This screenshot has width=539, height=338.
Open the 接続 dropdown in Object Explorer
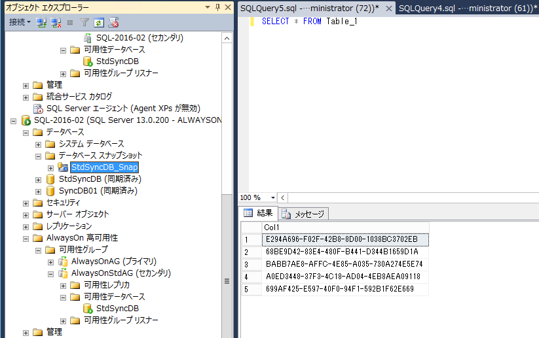click(20, 23)
